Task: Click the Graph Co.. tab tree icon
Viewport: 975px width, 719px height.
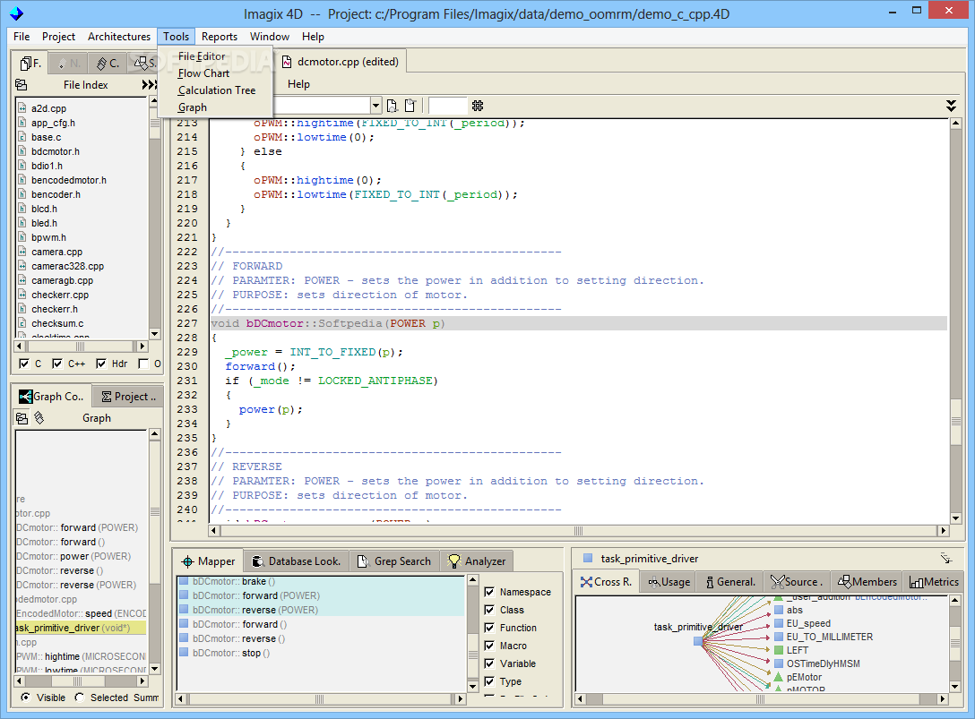Action: click(x=25, y=397)
